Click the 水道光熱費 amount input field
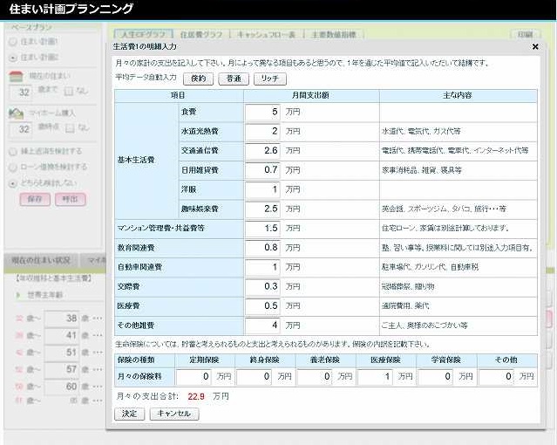This screenshot has height=445, width=557. [x=262, y=131]
